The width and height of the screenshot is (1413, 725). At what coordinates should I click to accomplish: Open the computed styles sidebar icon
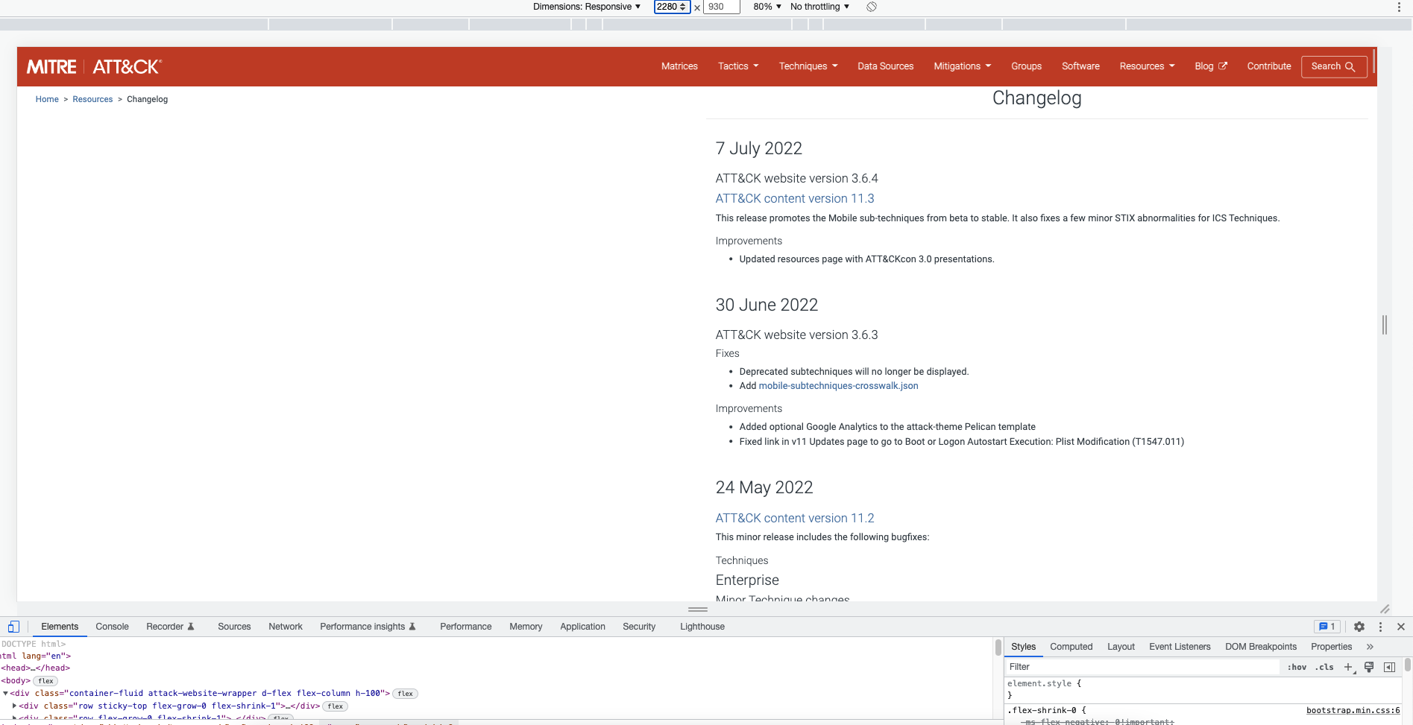click(x=1390, y=667)
